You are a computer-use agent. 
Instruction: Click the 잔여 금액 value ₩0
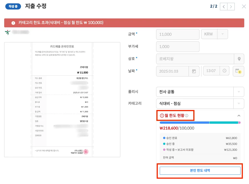pyautogui.click(x=235, y=158)
